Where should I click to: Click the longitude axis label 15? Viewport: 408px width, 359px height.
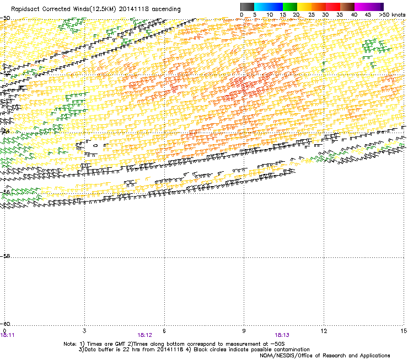pos(404,331)
